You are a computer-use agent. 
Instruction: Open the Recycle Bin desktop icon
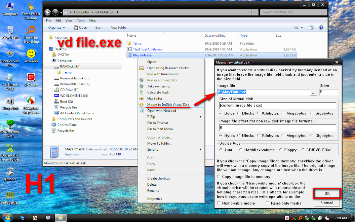(x=10, y=32)
